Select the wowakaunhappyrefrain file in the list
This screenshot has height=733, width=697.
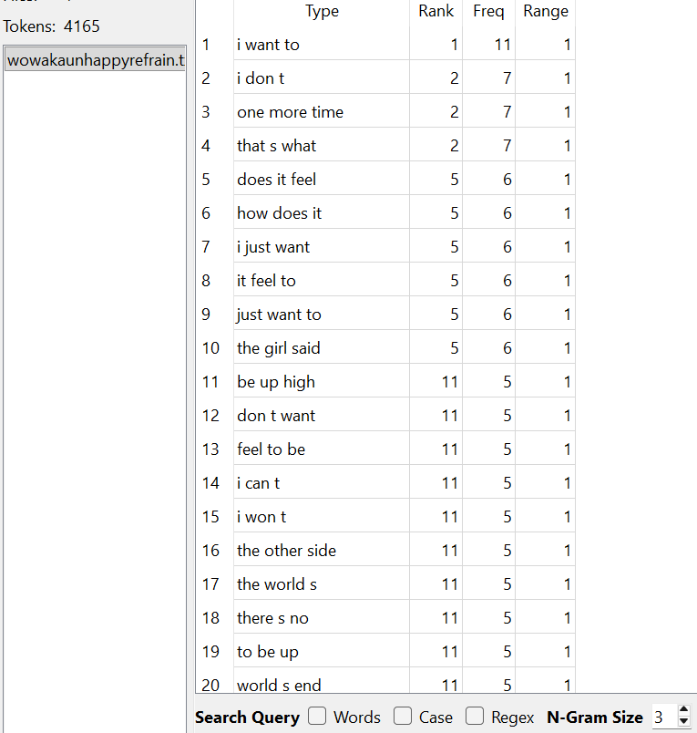pyautogui.click(x=95, y=60)
